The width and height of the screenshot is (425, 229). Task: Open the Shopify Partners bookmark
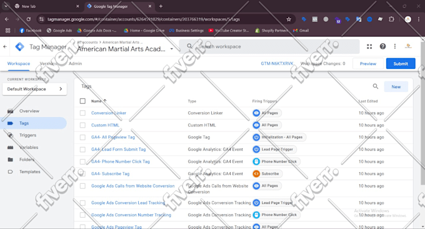point(272,31)
